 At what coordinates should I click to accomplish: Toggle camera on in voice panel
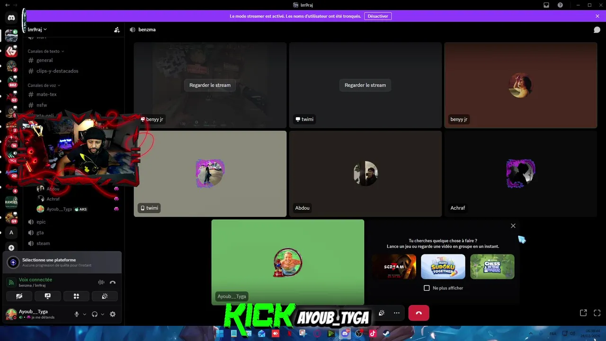point(19,296)
